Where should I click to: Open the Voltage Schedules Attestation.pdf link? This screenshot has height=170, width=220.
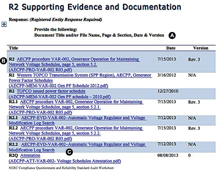65,161
